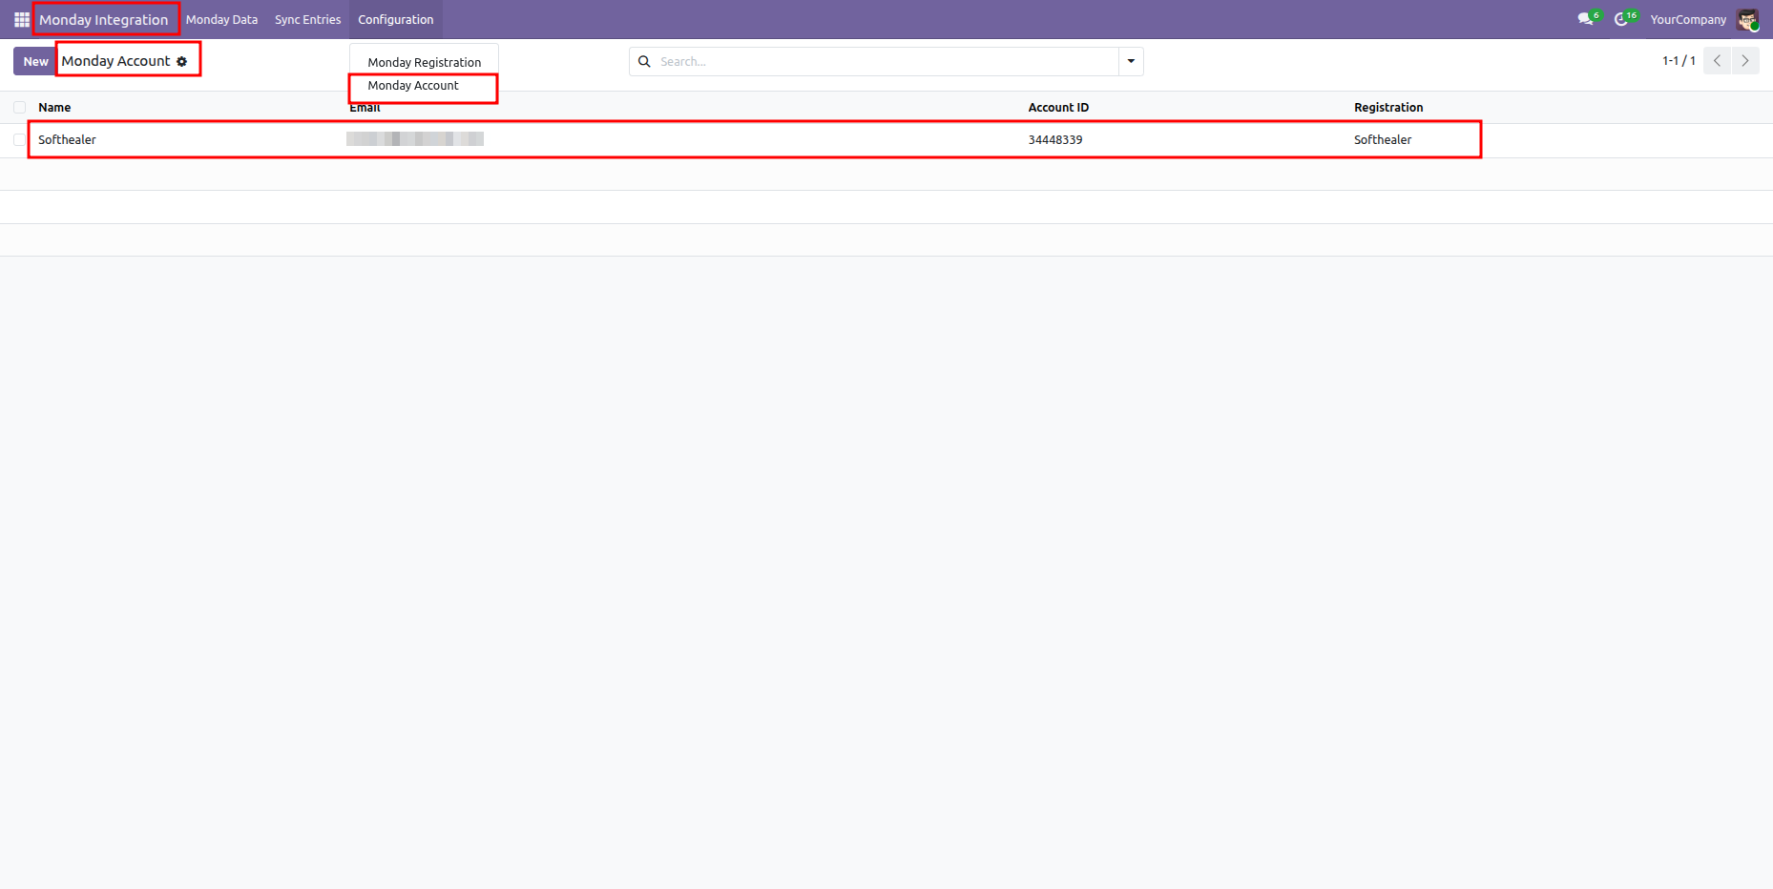Viewport: 1773px width, 889px height.
Task: Click the Monday Account breadcrumb title
Action: coord(115,61)
